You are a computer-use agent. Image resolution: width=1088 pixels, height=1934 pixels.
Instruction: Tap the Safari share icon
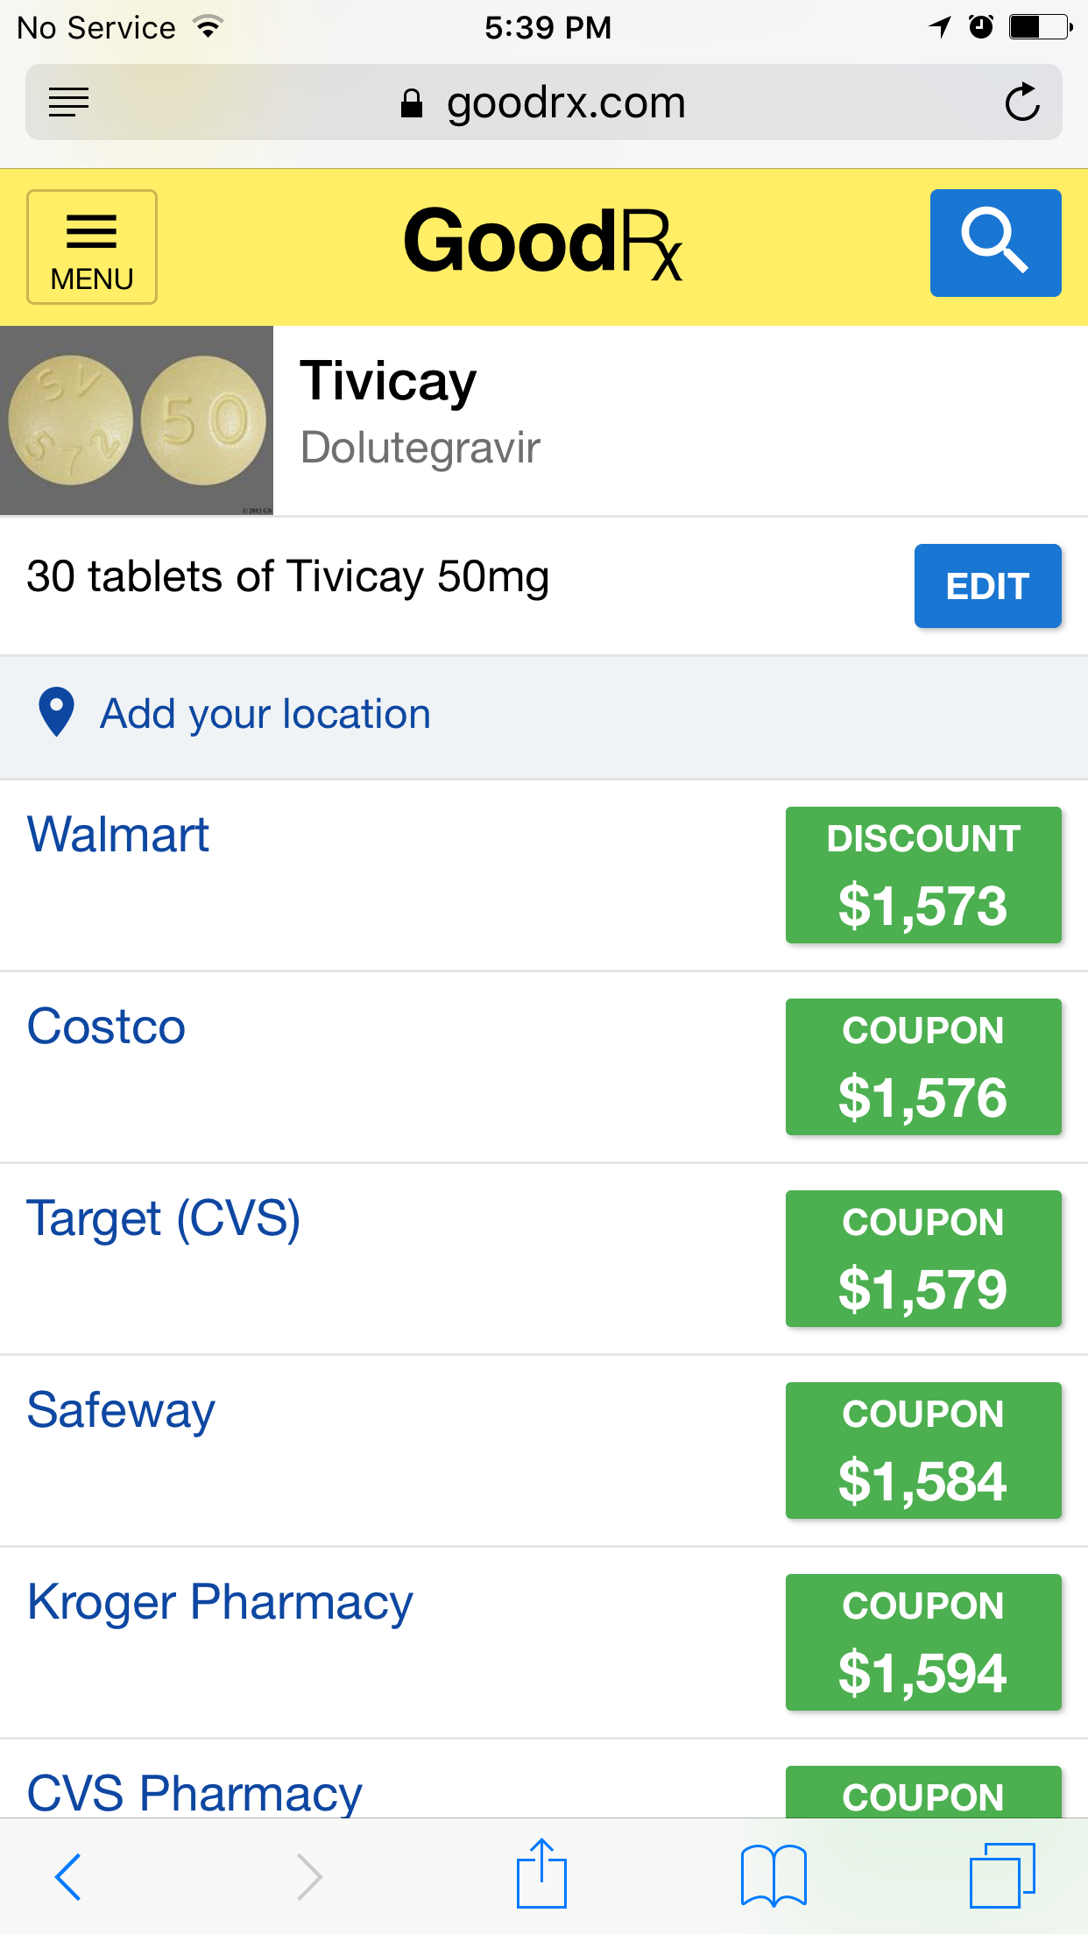(541, 1874)
